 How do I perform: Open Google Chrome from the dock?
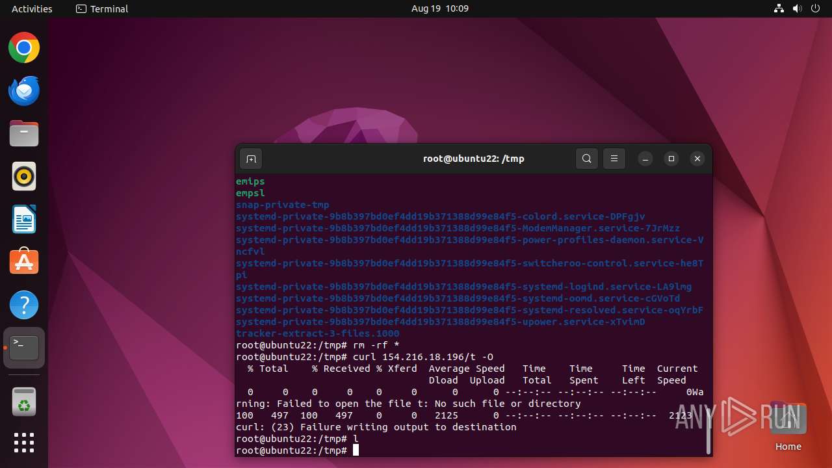coord(24,48)
